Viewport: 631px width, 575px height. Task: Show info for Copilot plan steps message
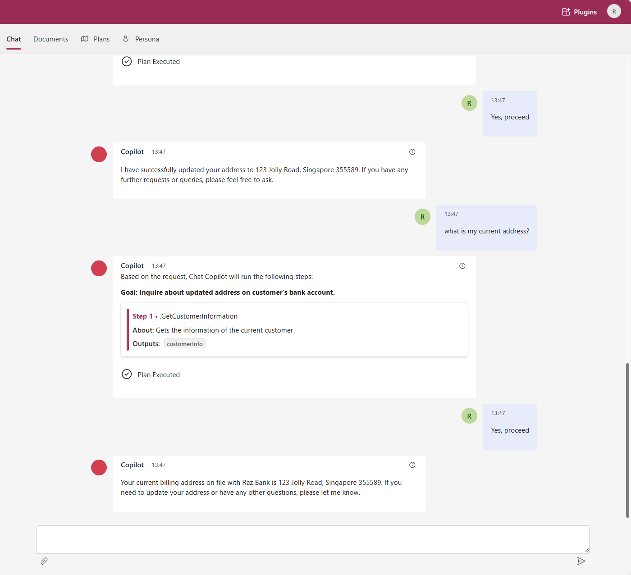(462, 266)
